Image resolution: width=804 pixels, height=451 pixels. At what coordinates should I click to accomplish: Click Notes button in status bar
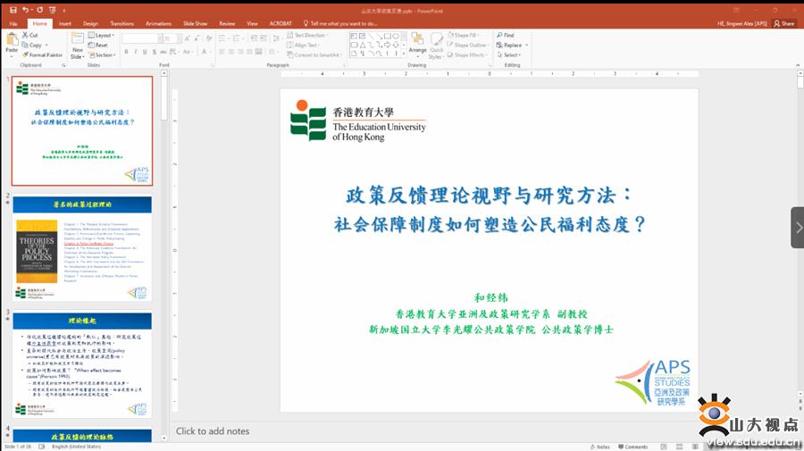click(x=600, y=447)
